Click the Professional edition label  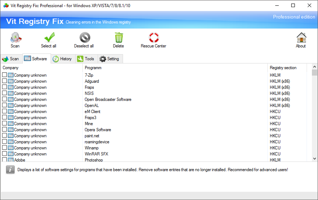294,17
